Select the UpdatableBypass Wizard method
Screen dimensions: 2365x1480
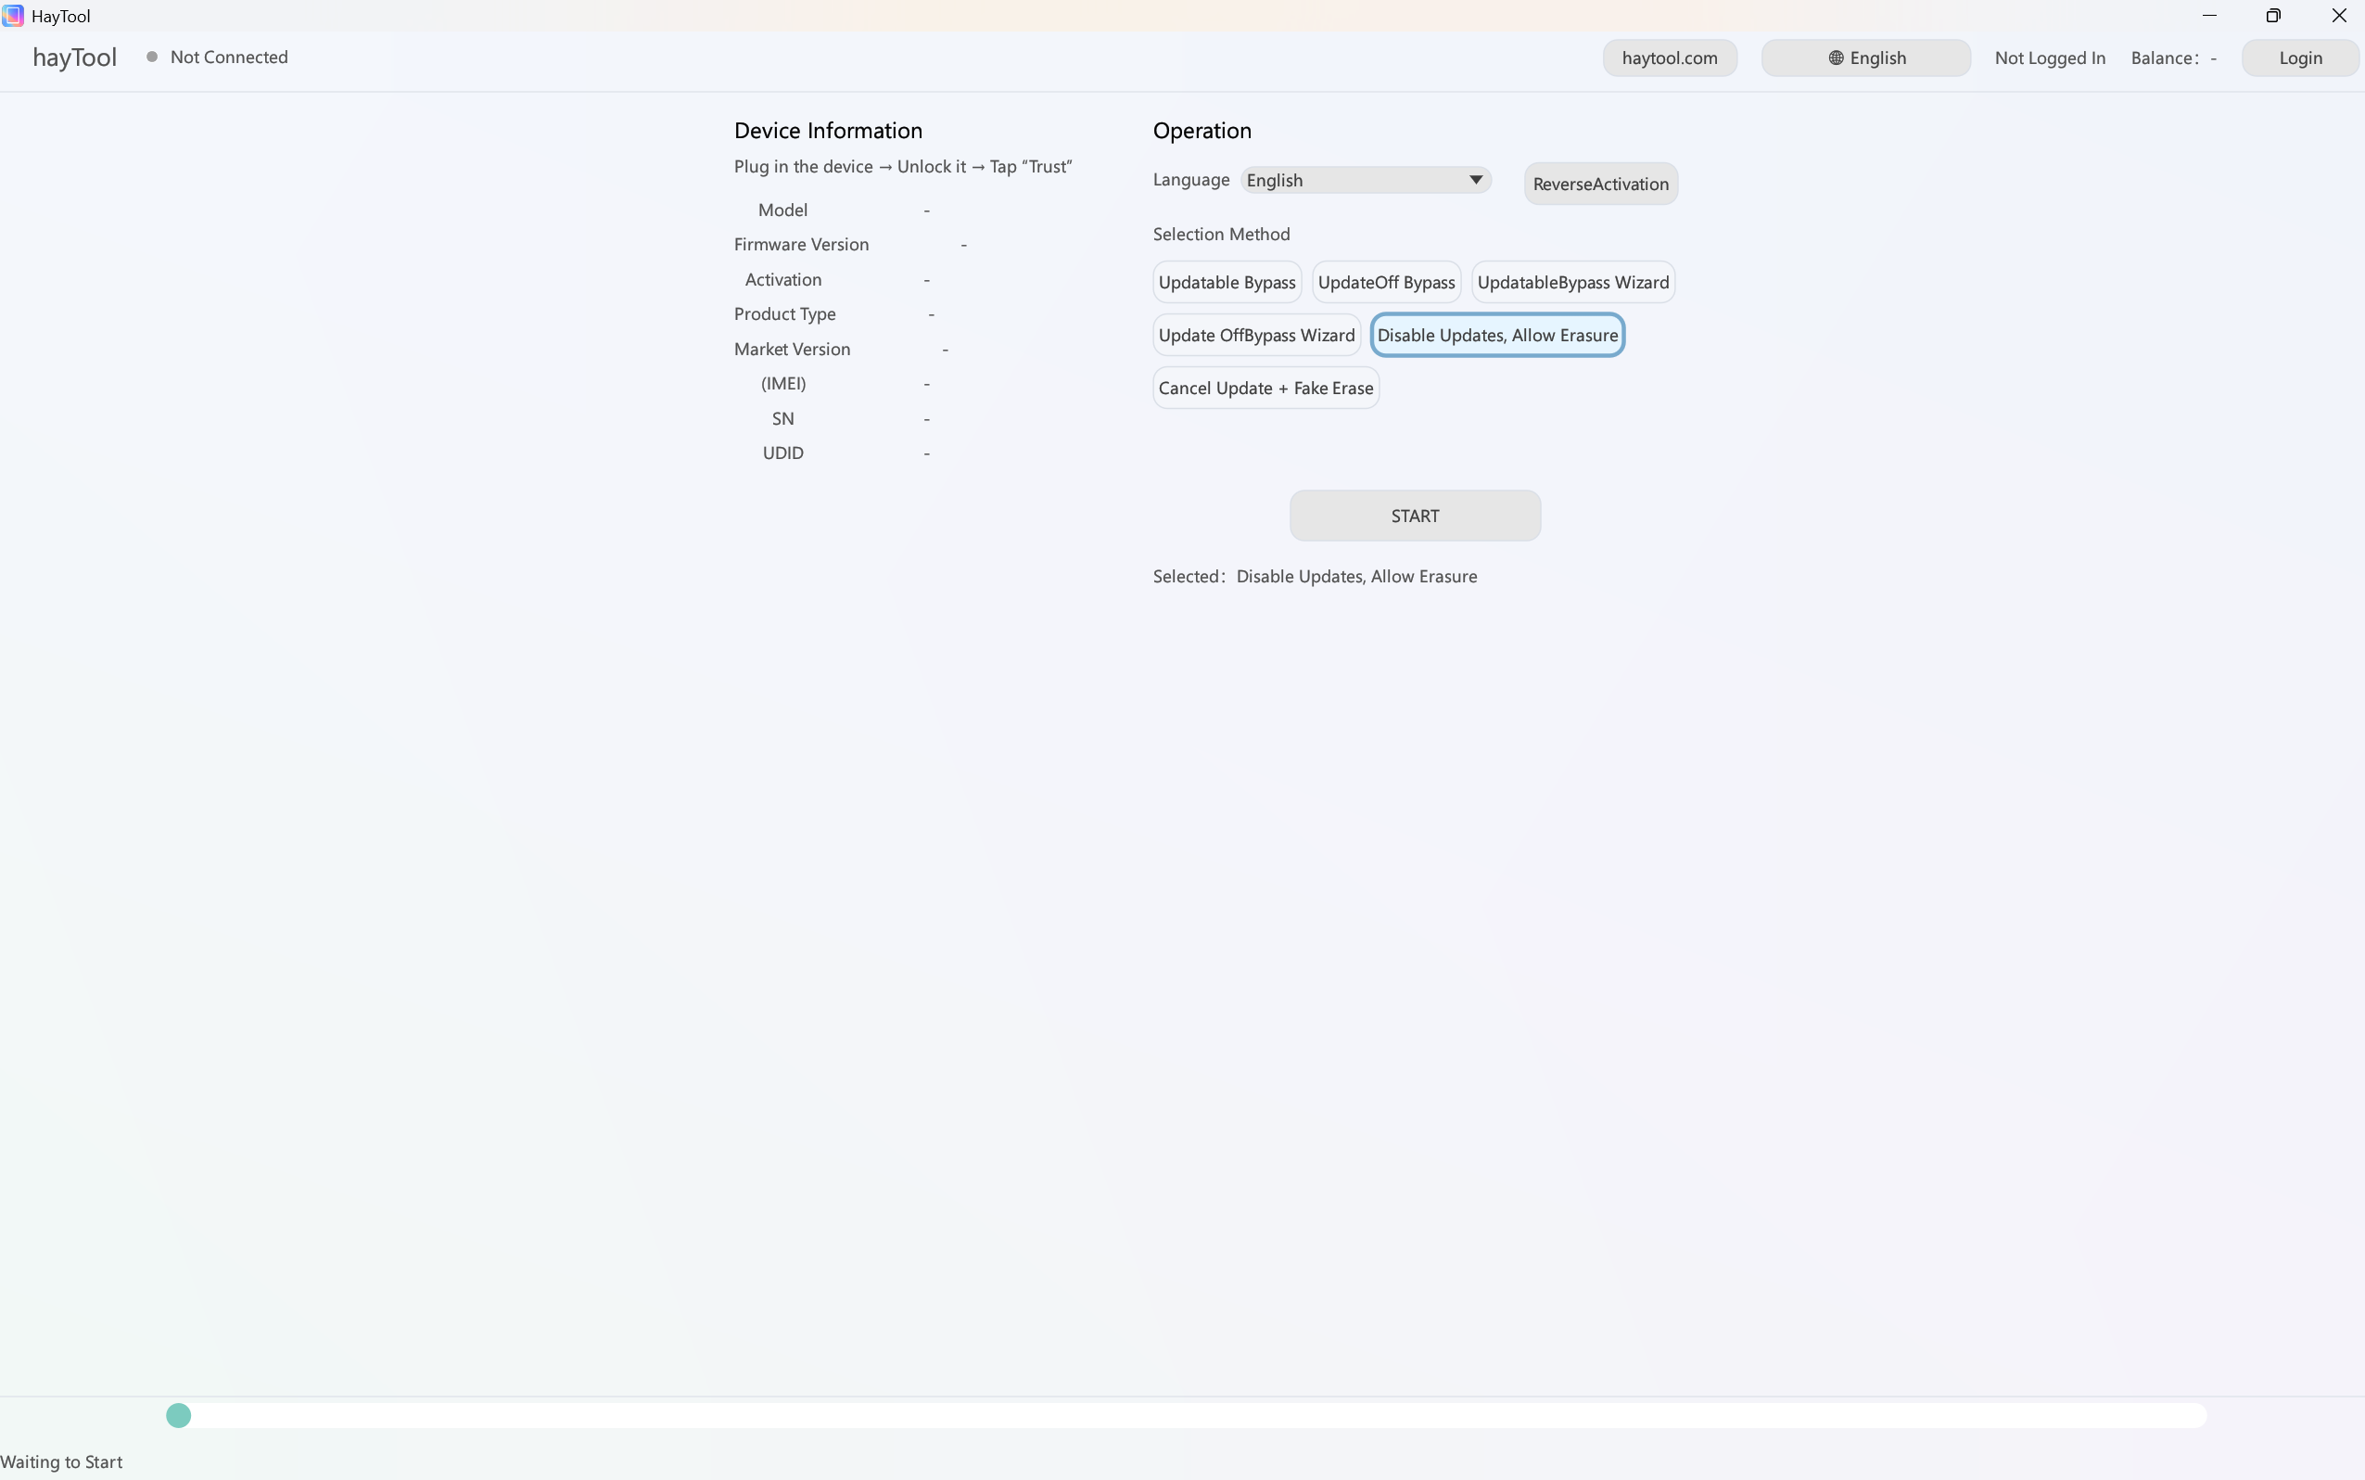1571,282
